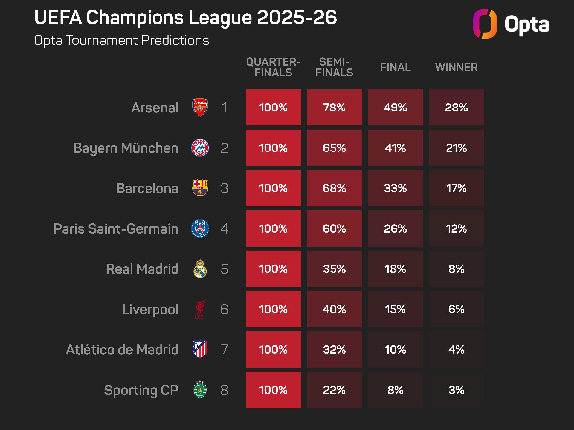
Task: Select the Quarter-Finals column header
Action: [x=273, y=67]
